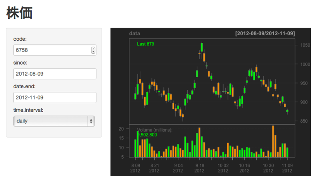Click the '8 21 2012' date axis label

coord(154,168)
